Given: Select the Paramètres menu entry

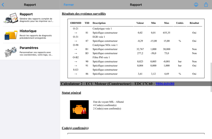Looking at the screenshot, I should pyautogui.click(x=30, y=52).
